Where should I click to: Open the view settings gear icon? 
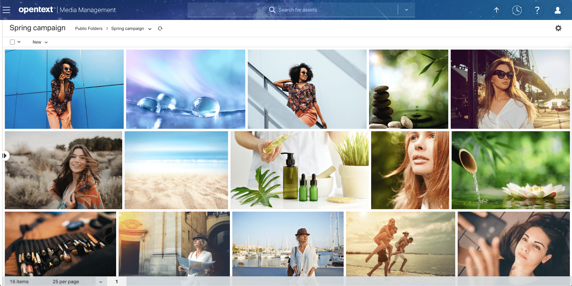pos(558,28)
